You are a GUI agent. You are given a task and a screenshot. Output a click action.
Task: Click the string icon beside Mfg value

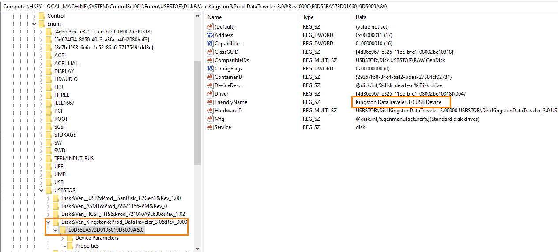(210, 119)
